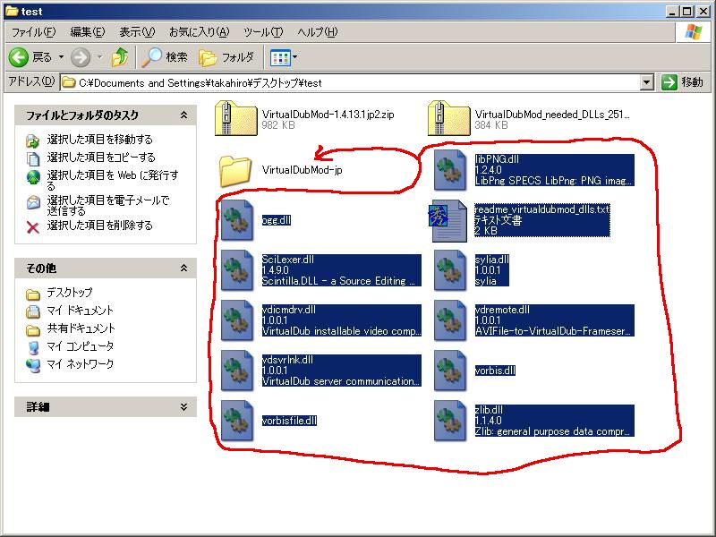The width and height of the screenshot is (716, 537).
Task: Open the My Computer (マイ コンピュータ) link
Action: (80, 346)
